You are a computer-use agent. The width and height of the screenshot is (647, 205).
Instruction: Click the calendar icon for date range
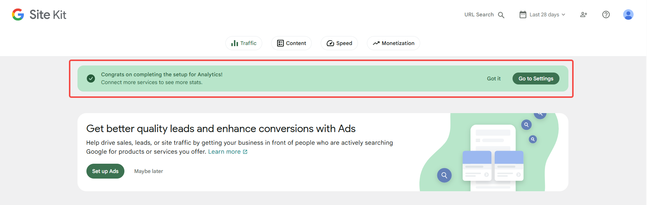523,15
